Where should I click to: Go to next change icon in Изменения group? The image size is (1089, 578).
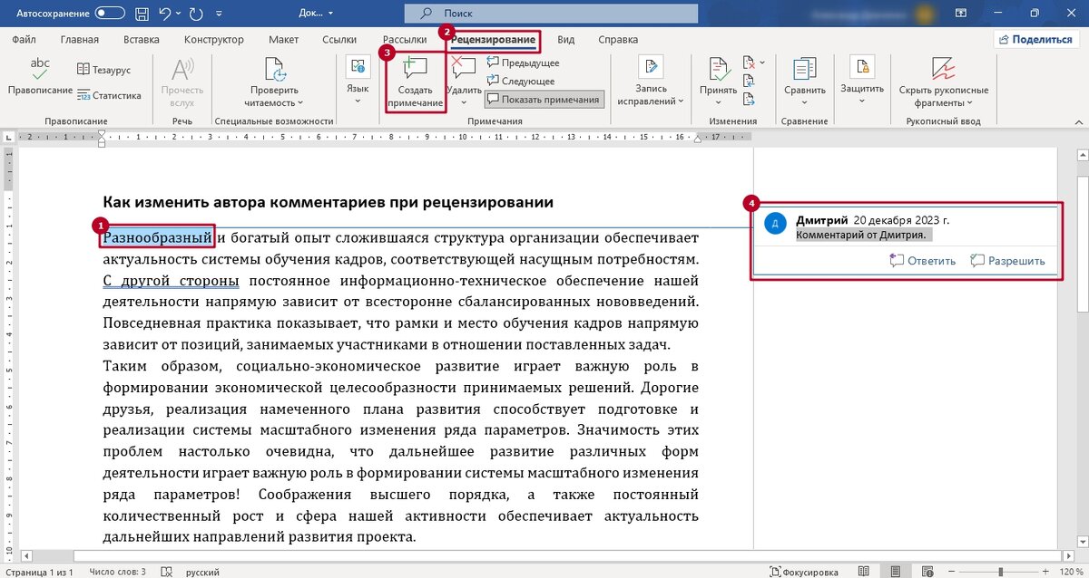coord(750,100)
